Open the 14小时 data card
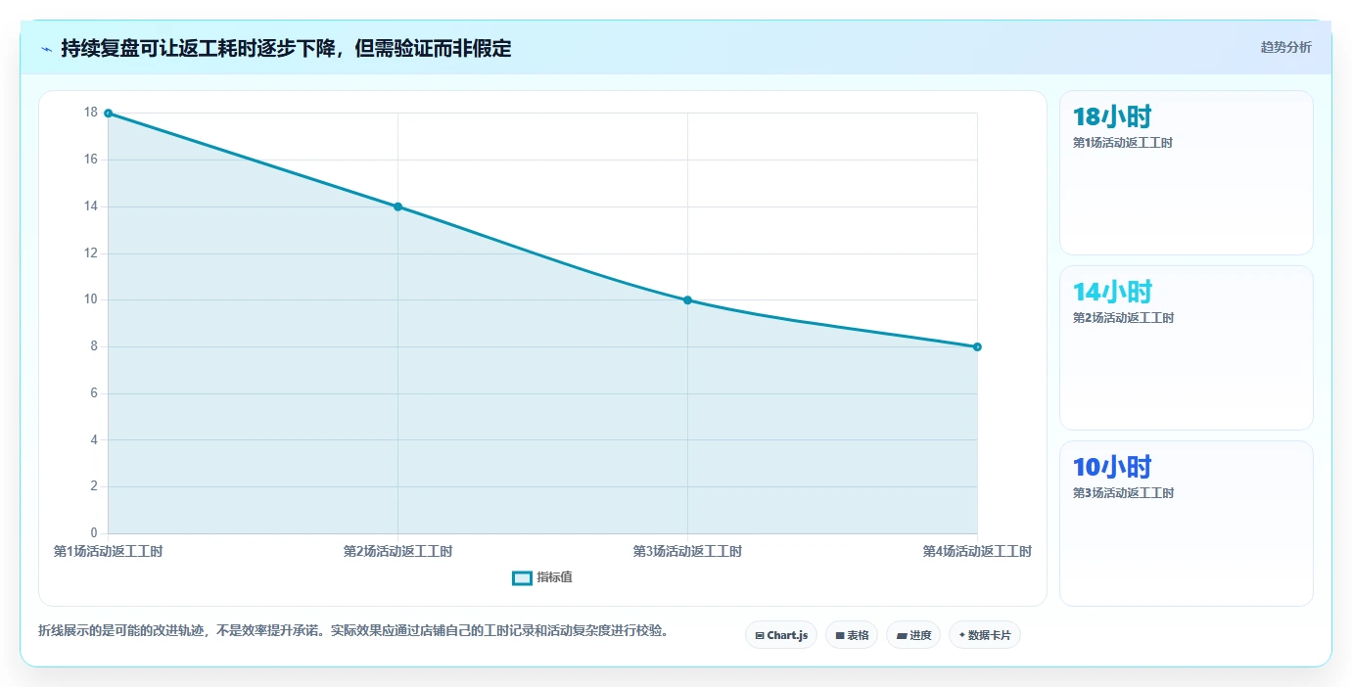This screenshot has height=687, width=1352. (x=1186, y=348)
